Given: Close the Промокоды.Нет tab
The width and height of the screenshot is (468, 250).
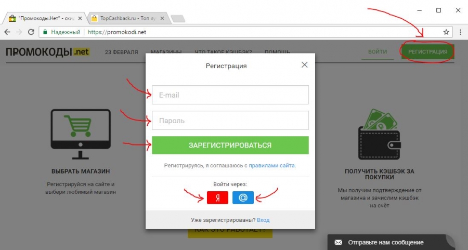Looking at the screenshot, I should pos(80,18).
